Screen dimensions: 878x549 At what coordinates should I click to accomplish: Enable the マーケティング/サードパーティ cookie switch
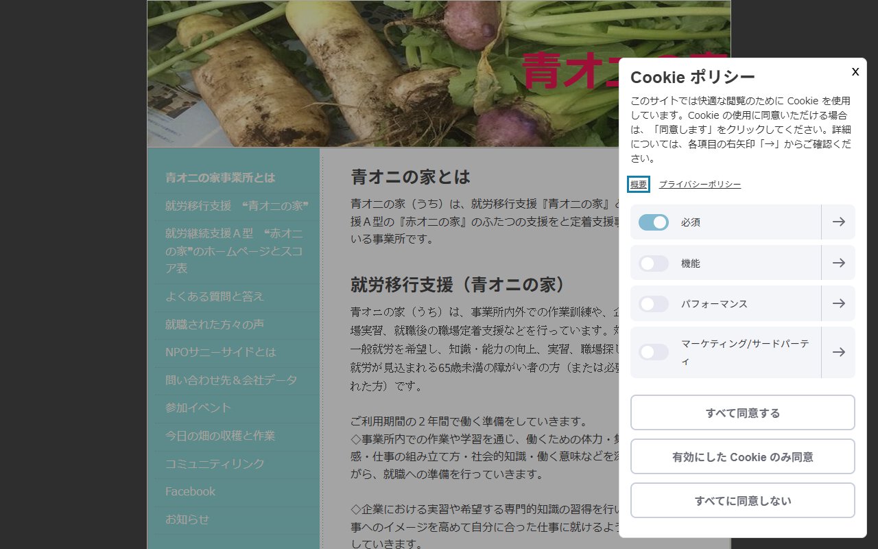654,352
